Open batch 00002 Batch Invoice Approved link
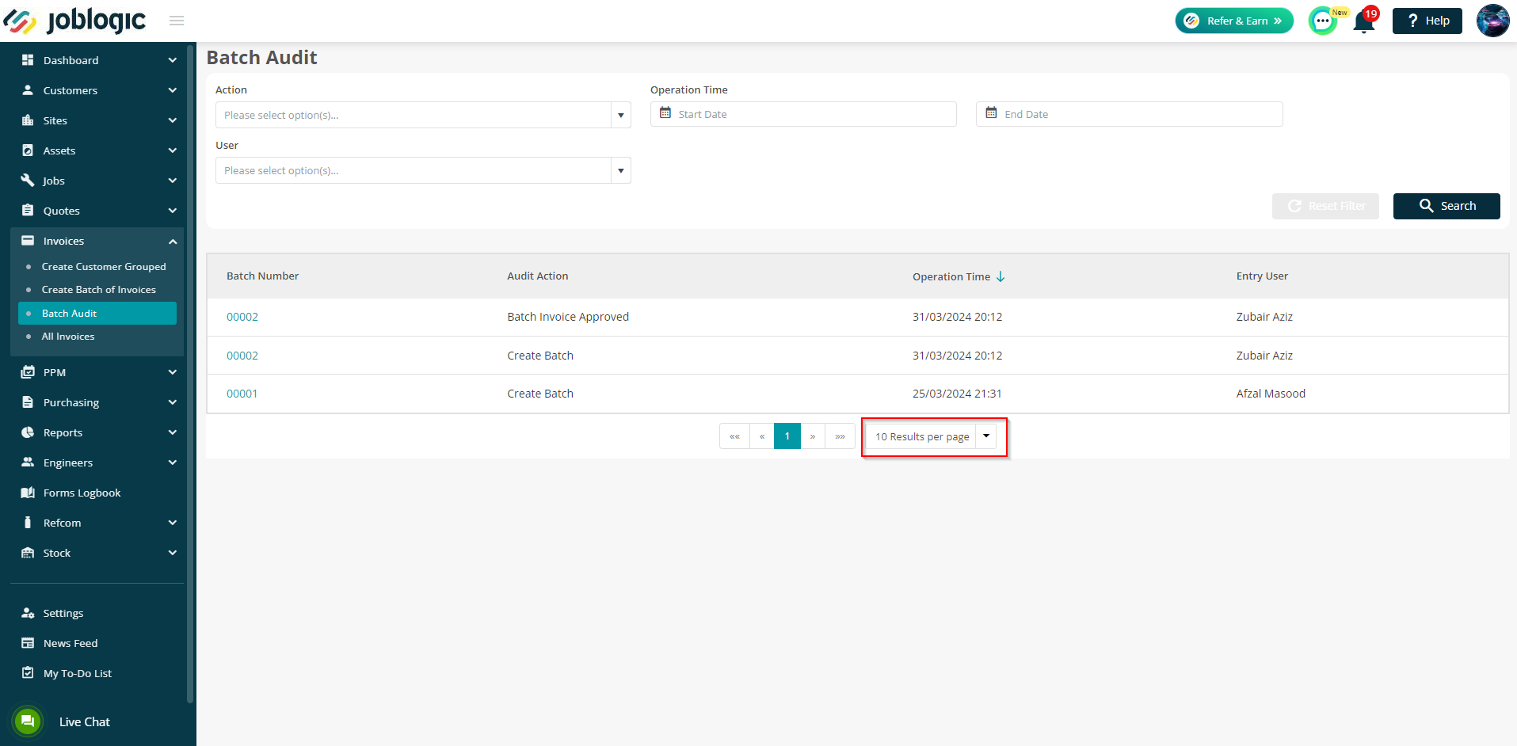Screen dimensions: 1517x746 coord(242,317)
